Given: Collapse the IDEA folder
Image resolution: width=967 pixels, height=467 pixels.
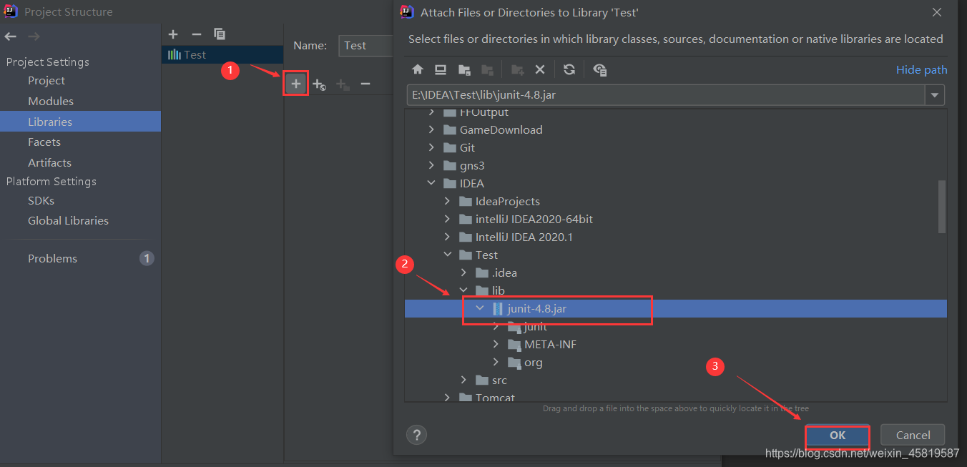Looking at the screenshot, I should (431, 183).
